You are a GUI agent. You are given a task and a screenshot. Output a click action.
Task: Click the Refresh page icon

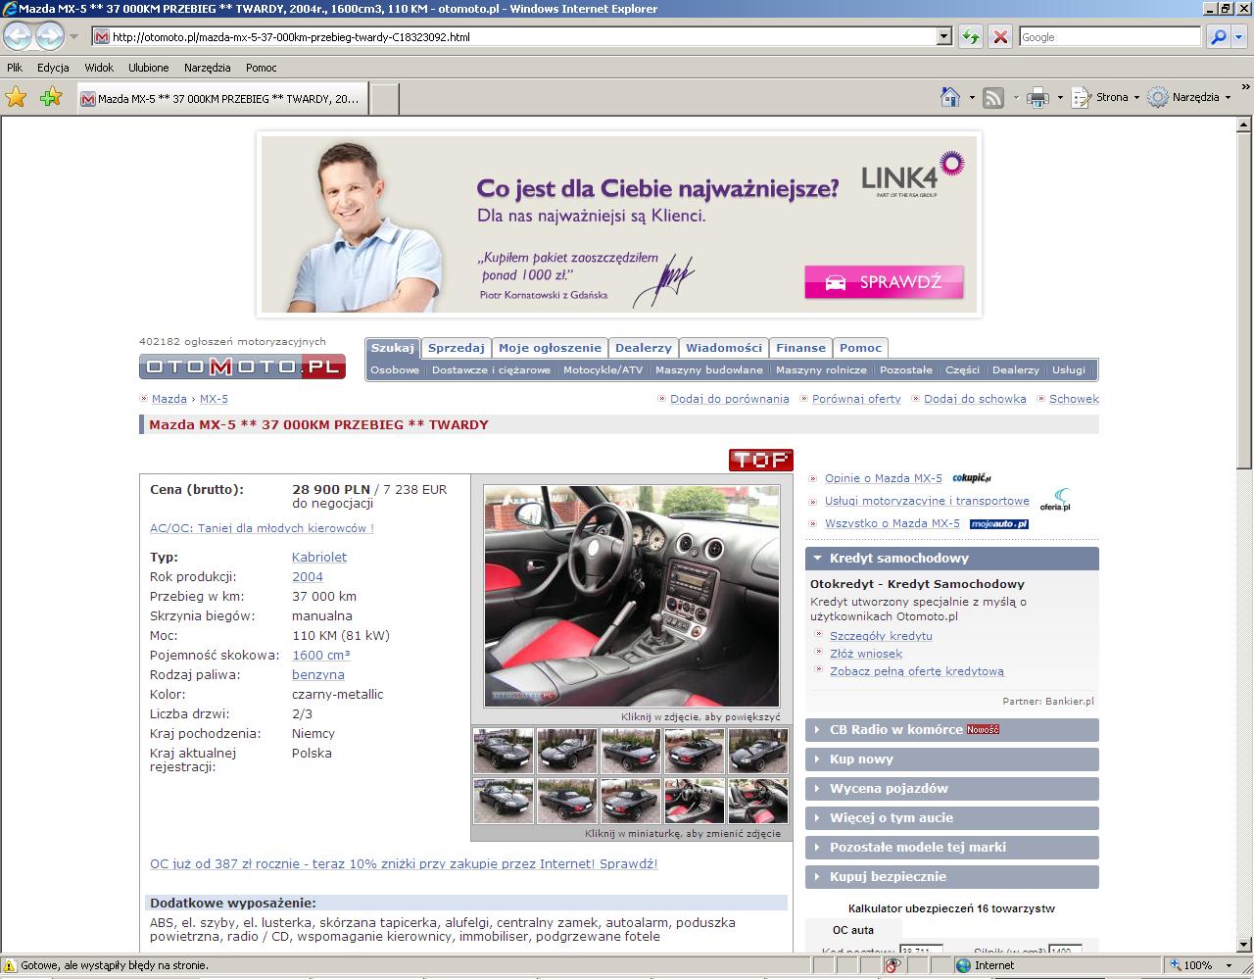971,37
